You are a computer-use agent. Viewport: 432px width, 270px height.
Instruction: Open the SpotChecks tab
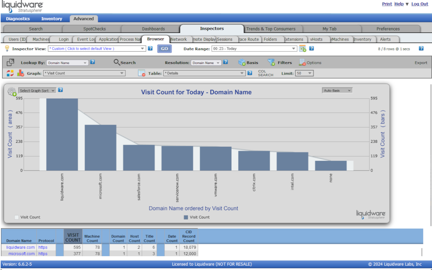click(x=94, y=29)
